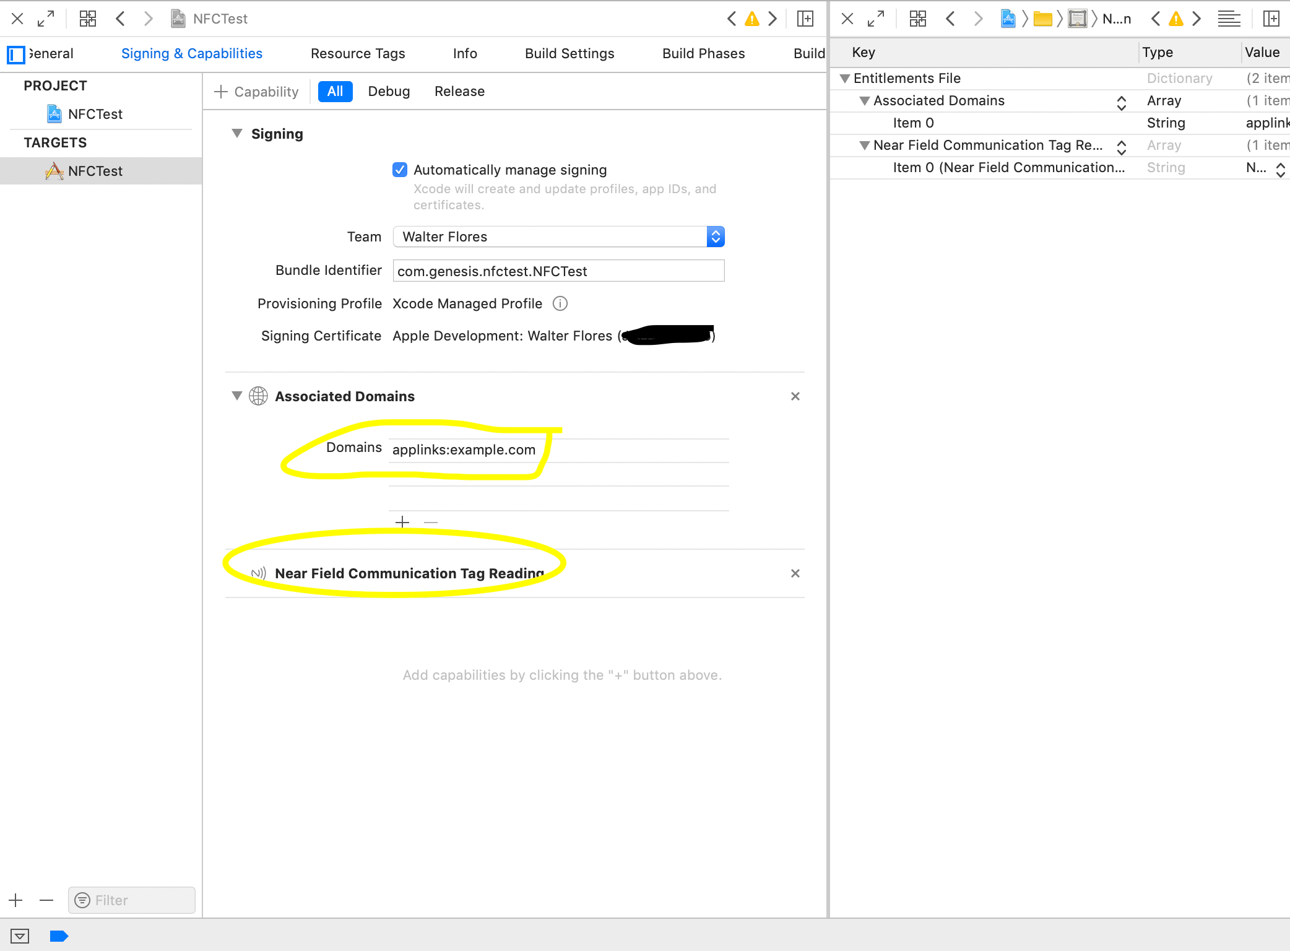
Task: Open the Team dropdown showing Walter Flores
Action: point(715,237)
